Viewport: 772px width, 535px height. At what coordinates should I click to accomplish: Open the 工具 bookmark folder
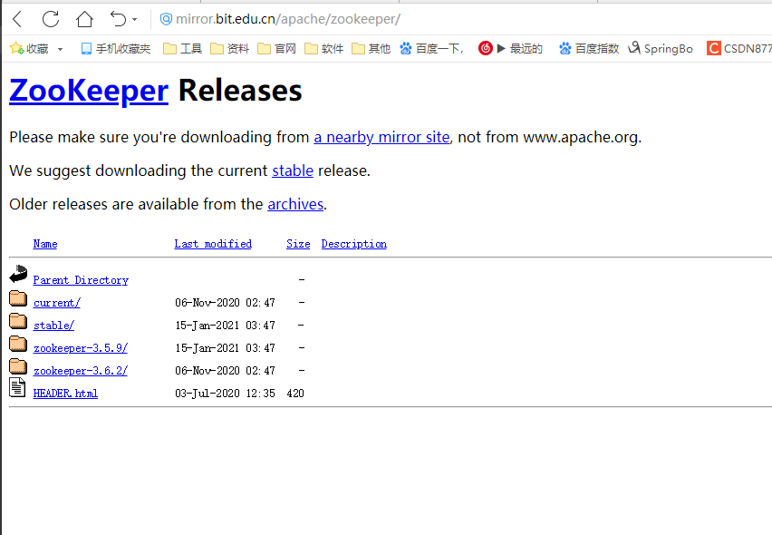(183, 48)
